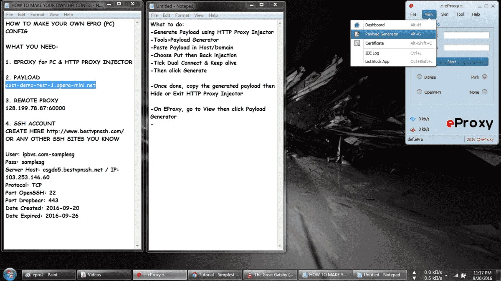Select the Bitvise radio option
Screen dimensions: 501x281
click(x=419, y=77)
